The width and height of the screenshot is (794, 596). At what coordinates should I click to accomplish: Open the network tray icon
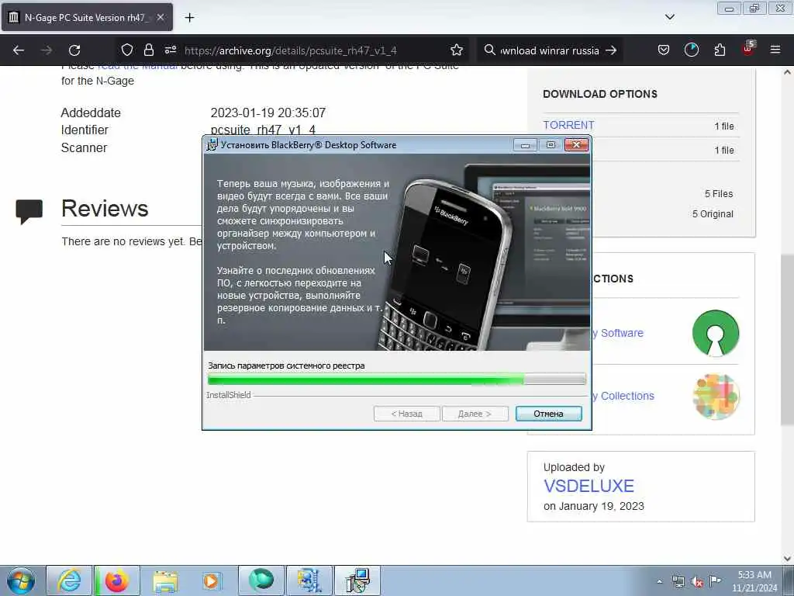click(x=678, y=581)
